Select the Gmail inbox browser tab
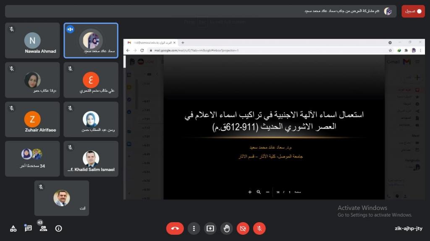430x241 pixels. [152, 43]
